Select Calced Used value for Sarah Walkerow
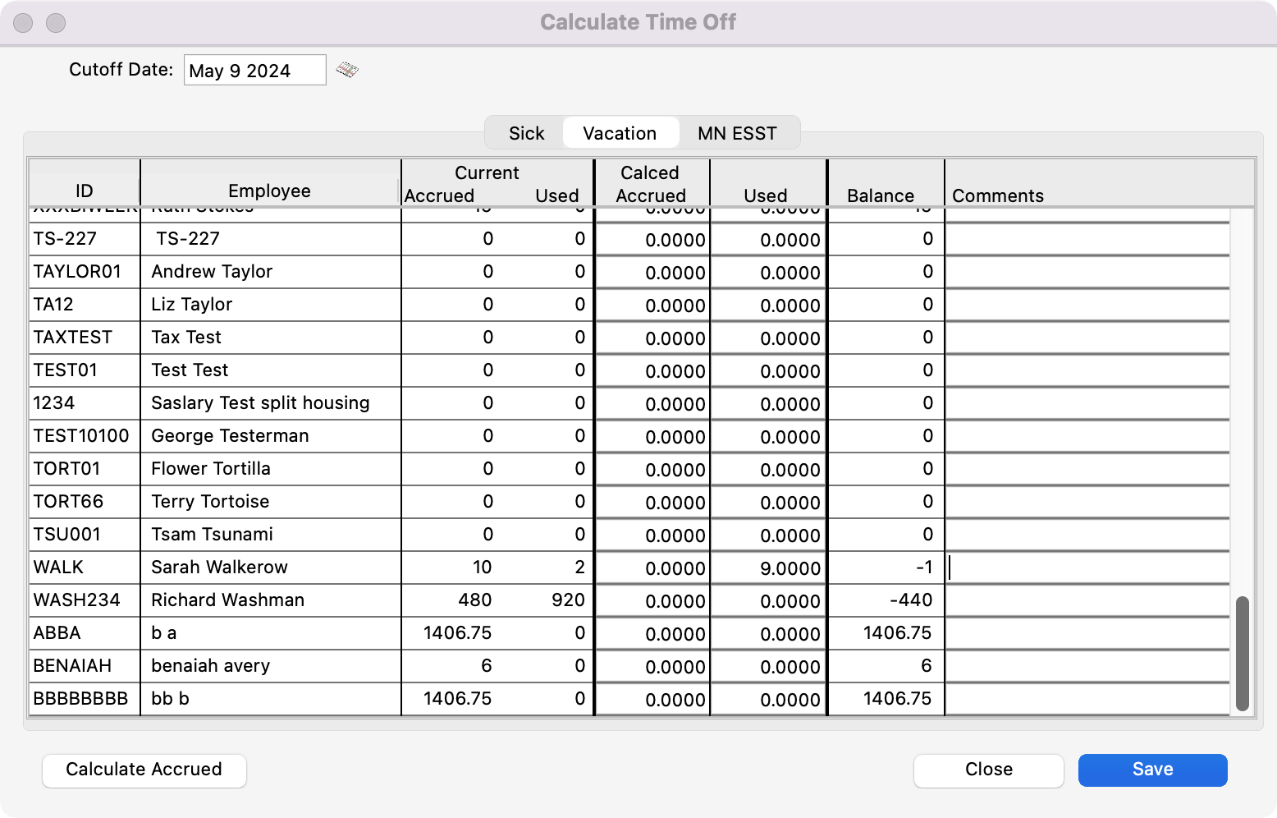 pos(768,568)
